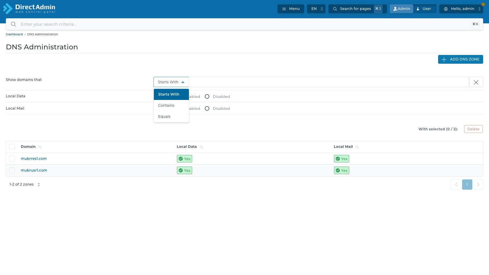
Task: Go to next page arrow
Action: coord(478,184)
